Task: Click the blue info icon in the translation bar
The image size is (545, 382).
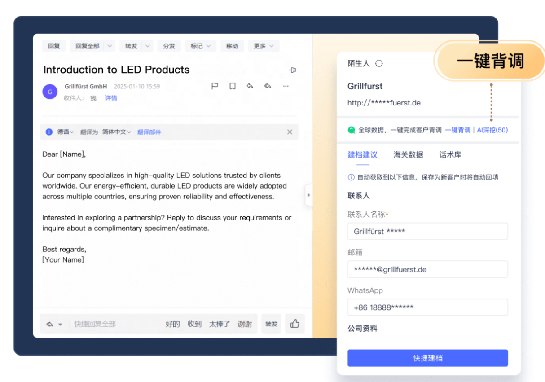Action: click(x=49, y=132)
